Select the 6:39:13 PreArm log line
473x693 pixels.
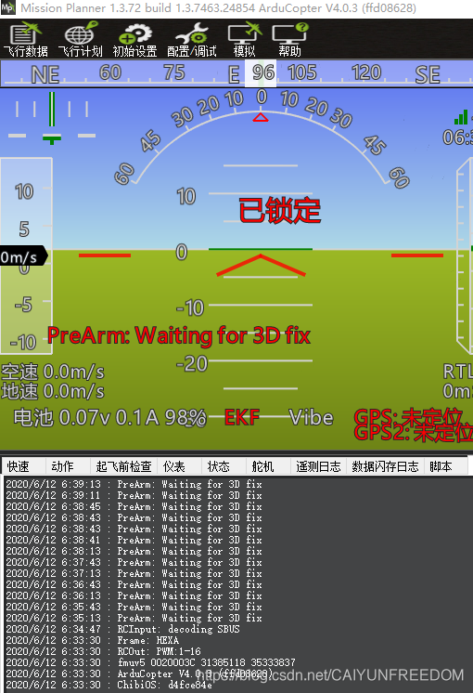click(x=134, y=484)
